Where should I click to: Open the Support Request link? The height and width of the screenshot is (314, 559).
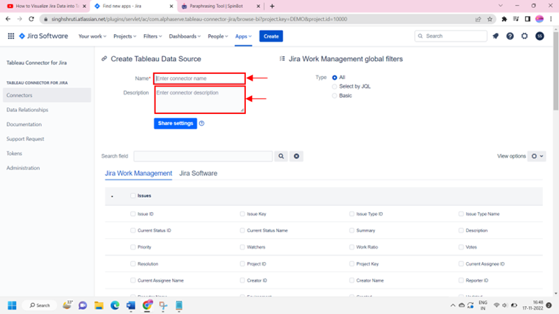pos(26,139)
